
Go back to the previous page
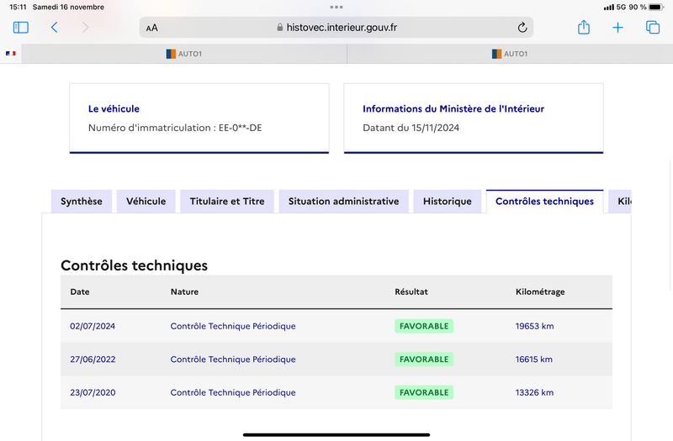pos(54,28)
